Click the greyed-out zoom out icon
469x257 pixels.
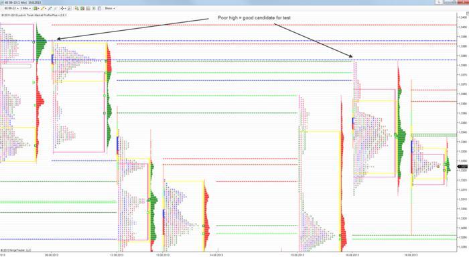tap(56, 9)
